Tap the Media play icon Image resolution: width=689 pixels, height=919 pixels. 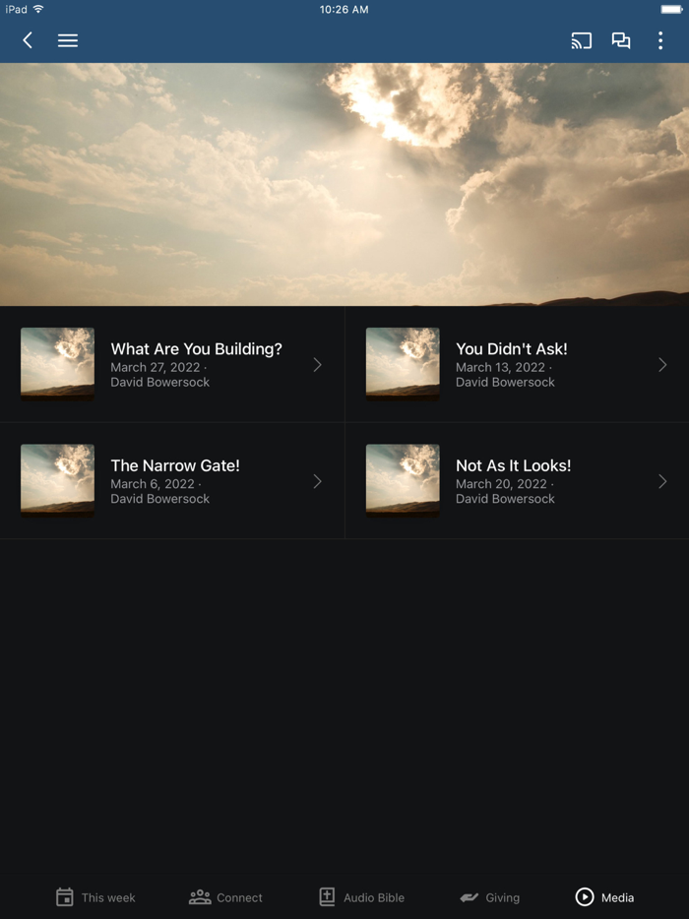(x=585, y=896)
